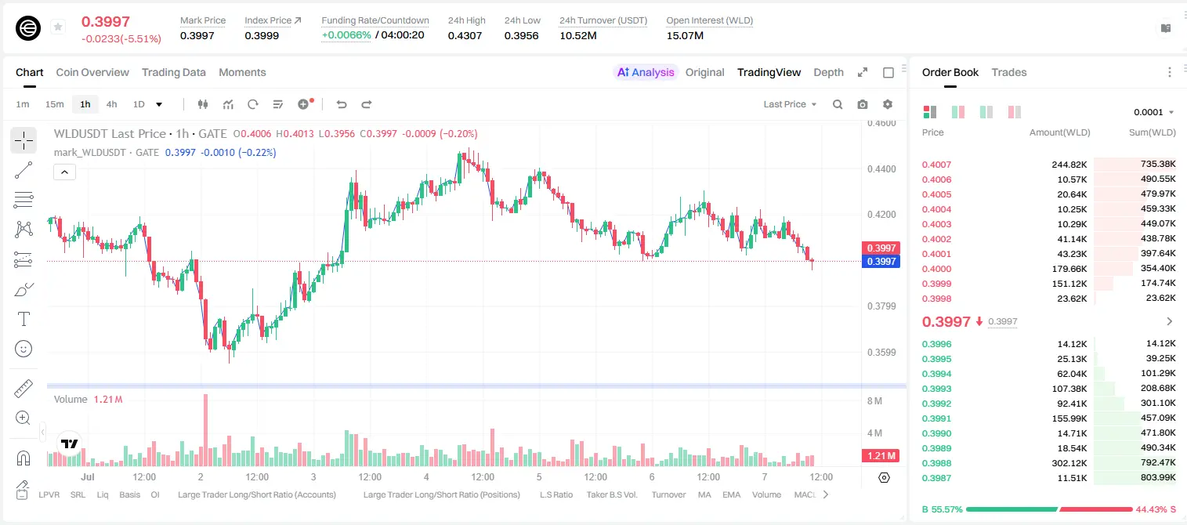
Task: Toggle the magnet snap mode
Action: [x=24, y=458]
